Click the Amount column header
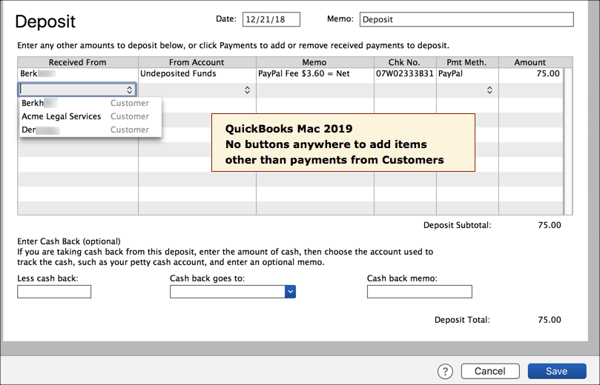Viewport: 600px width, 385px height. [x=530, y=62]
